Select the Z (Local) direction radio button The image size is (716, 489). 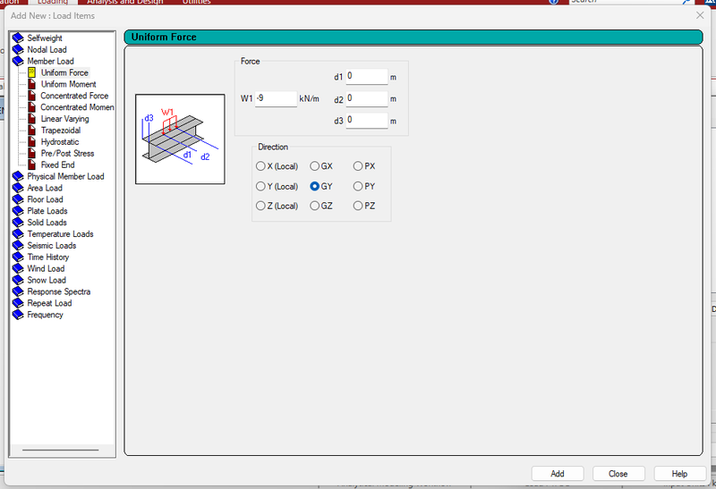[260, 206]
